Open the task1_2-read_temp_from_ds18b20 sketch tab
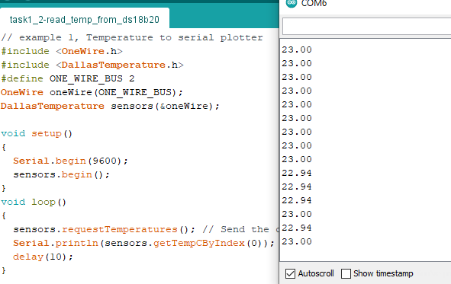 (85, 19)
